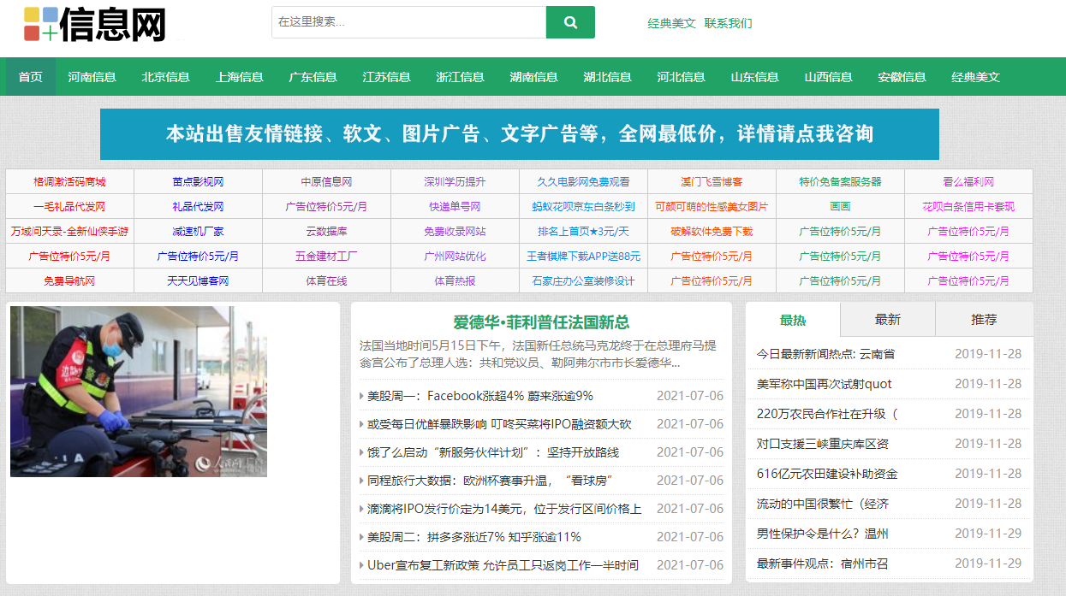Screen dimensions: 1066x596
Task: Open 山西信息 nav item
Action: point(828,77)
